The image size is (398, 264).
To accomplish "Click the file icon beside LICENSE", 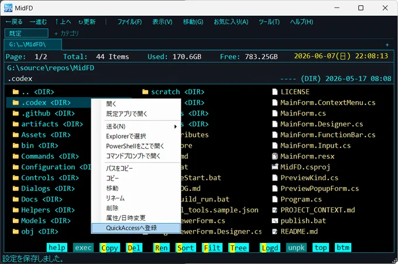I will pos(275,92).
